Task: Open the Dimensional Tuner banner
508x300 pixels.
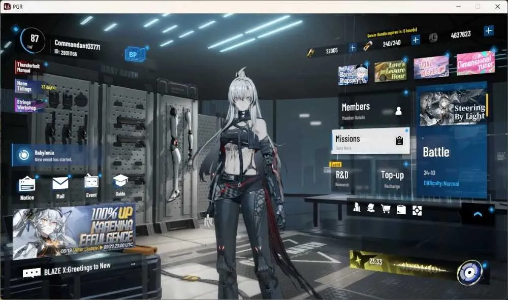Action: tap(475, 63)
